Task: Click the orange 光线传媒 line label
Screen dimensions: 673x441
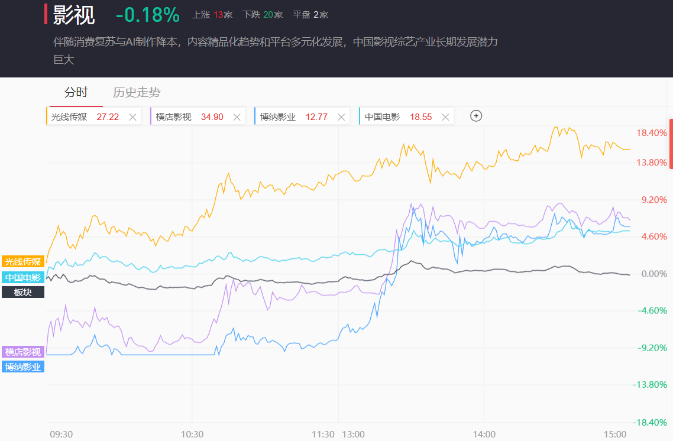Action: [x=23, y=262]
